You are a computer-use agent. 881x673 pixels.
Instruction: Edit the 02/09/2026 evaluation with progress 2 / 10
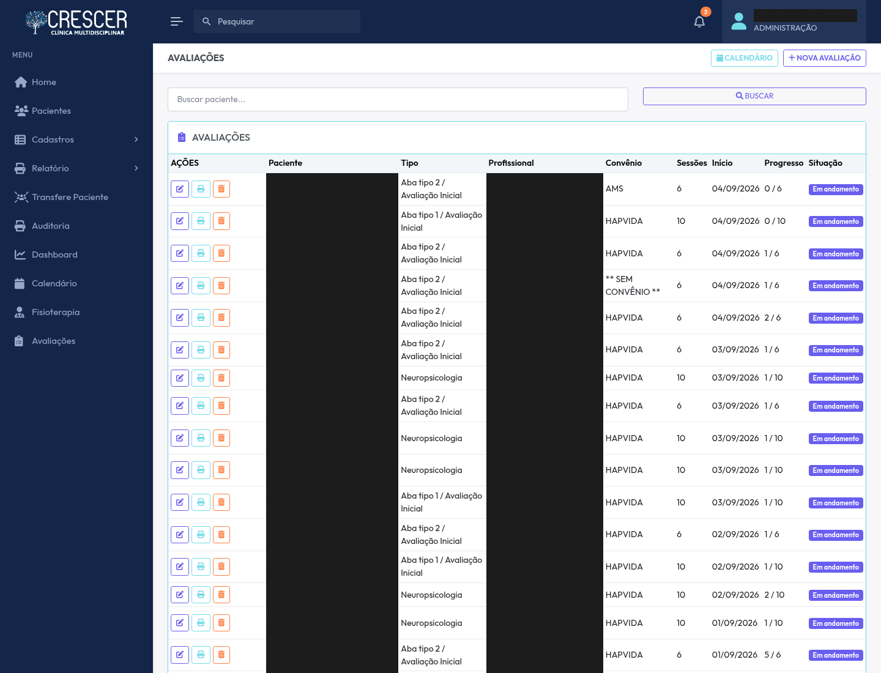pos(180,595)
